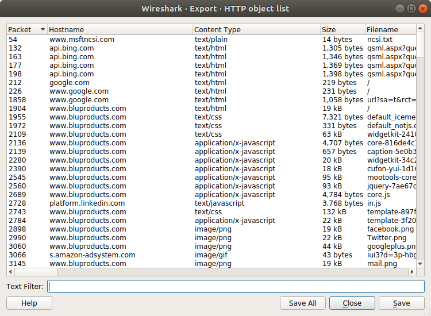Sort by Packet column header arrow

(x=43, y=29)
